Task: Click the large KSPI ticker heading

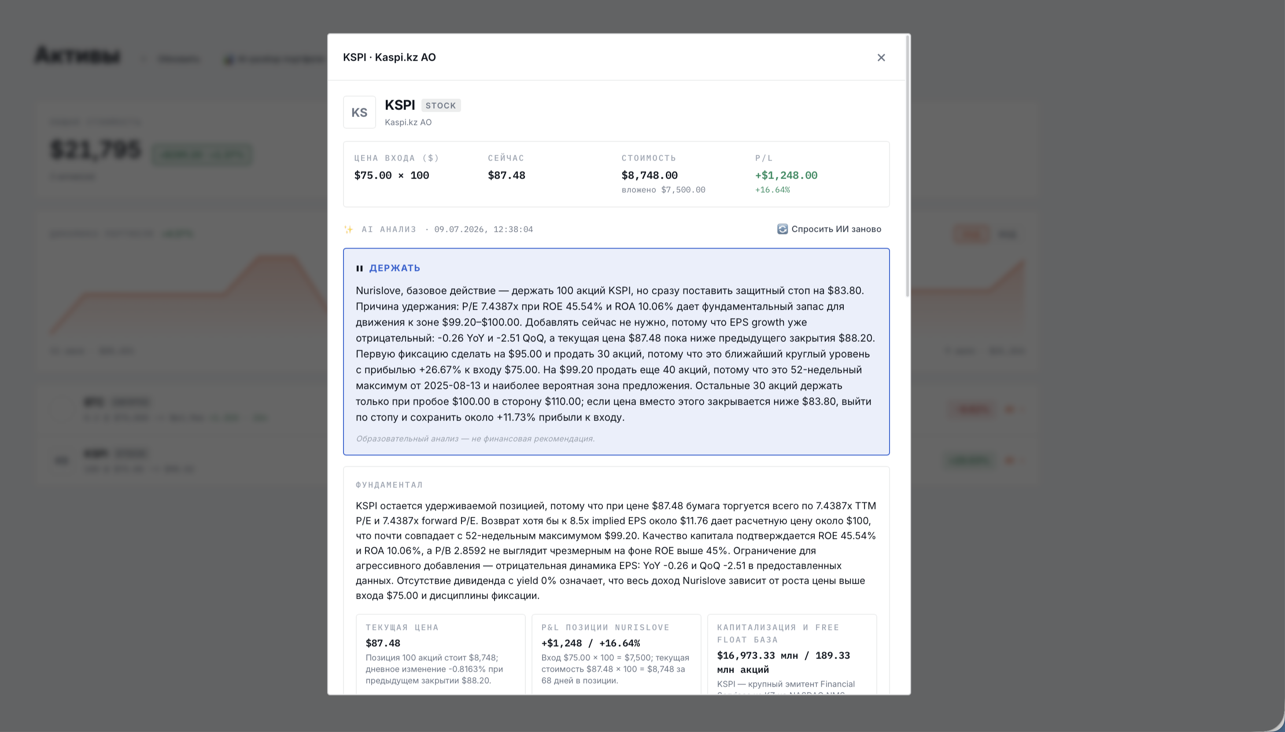Action: tap(399, 105)
